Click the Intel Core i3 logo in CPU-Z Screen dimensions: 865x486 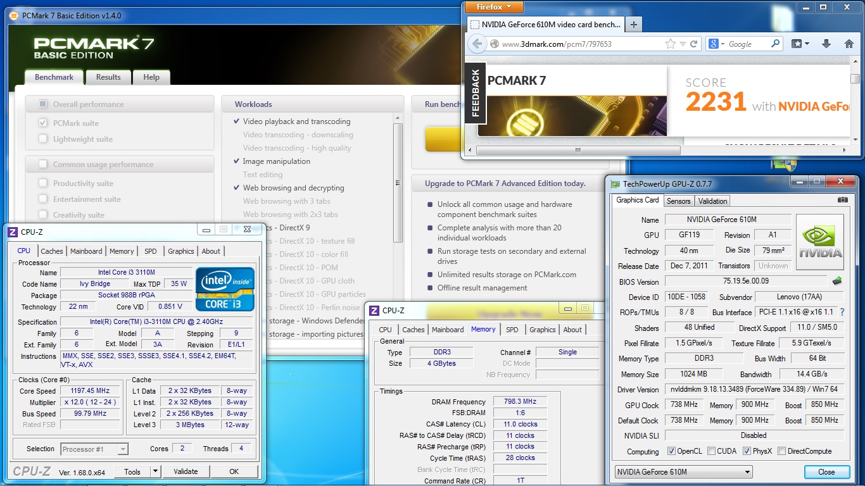point(225,289)
